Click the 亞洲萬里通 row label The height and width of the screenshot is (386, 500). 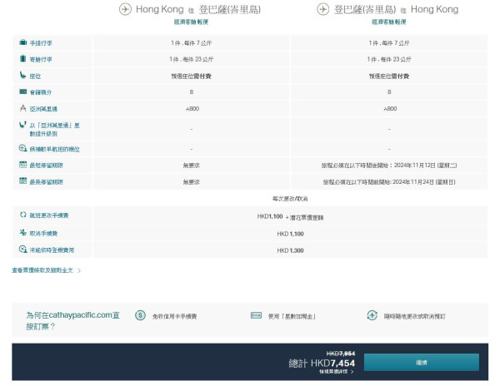[43, 109]
